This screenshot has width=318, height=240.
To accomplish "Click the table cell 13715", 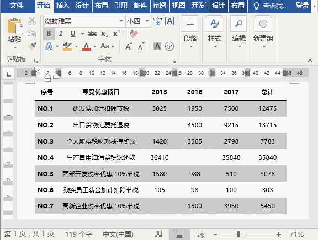I will (x=268, y=125).
